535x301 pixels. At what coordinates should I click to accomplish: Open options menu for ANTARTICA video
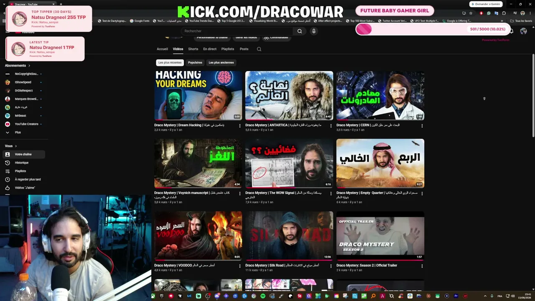[x=331, y=125]
